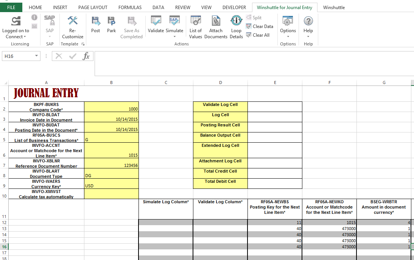This screenshot has width=414, height=260.
Task: Open the Name Box dropdown arrow
Action: pyautogui.click(x=36, y=56)
